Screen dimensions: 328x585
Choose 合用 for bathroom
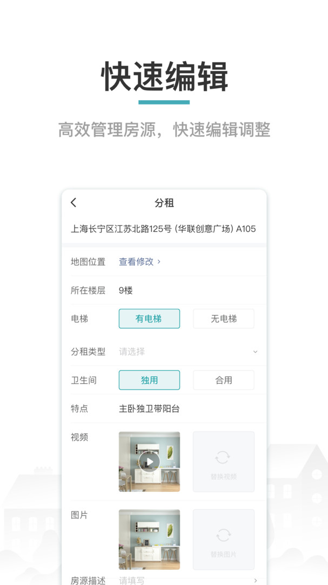[223, 380]
